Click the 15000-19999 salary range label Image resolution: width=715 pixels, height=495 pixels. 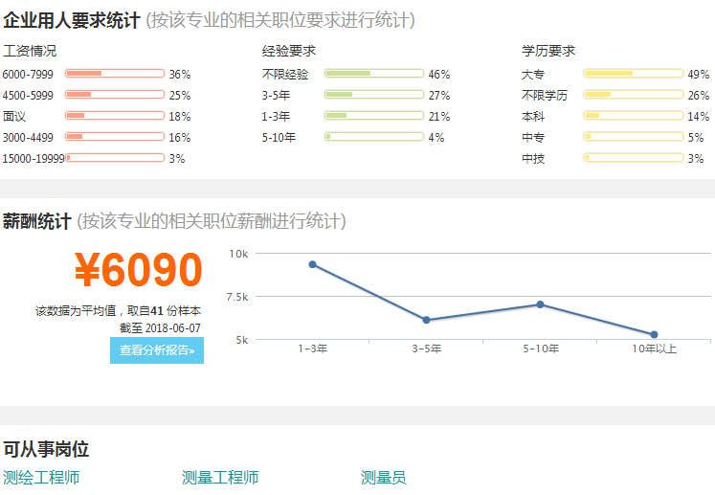tap(34, 159)
